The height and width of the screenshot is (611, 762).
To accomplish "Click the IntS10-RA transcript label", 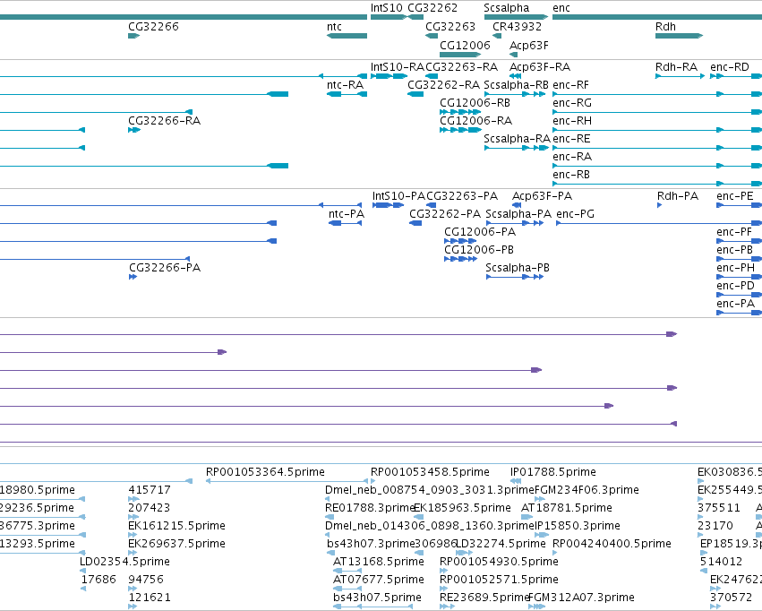I will coord(398,67).
